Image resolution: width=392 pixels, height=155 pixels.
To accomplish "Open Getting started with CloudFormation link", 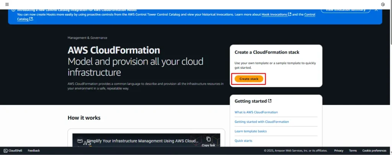I will [x=261, y=122].
